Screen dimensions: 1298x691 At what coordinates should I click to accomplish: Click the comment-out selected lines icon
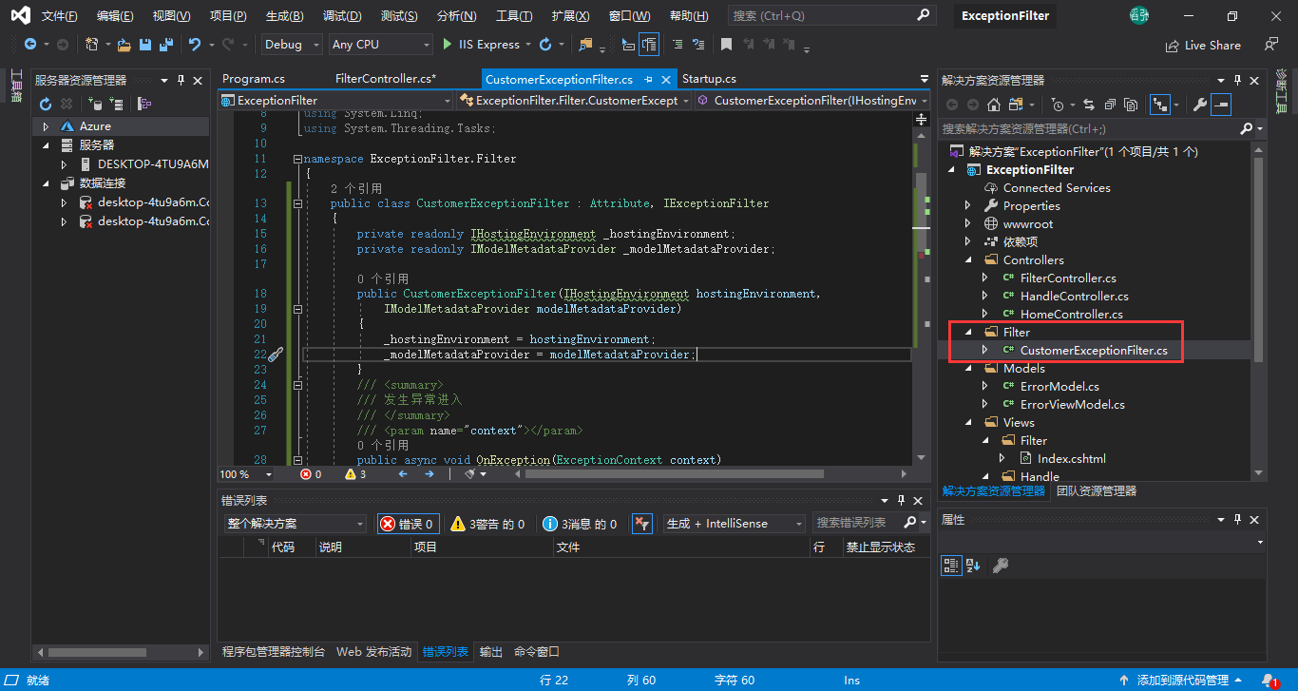point(678,45)
